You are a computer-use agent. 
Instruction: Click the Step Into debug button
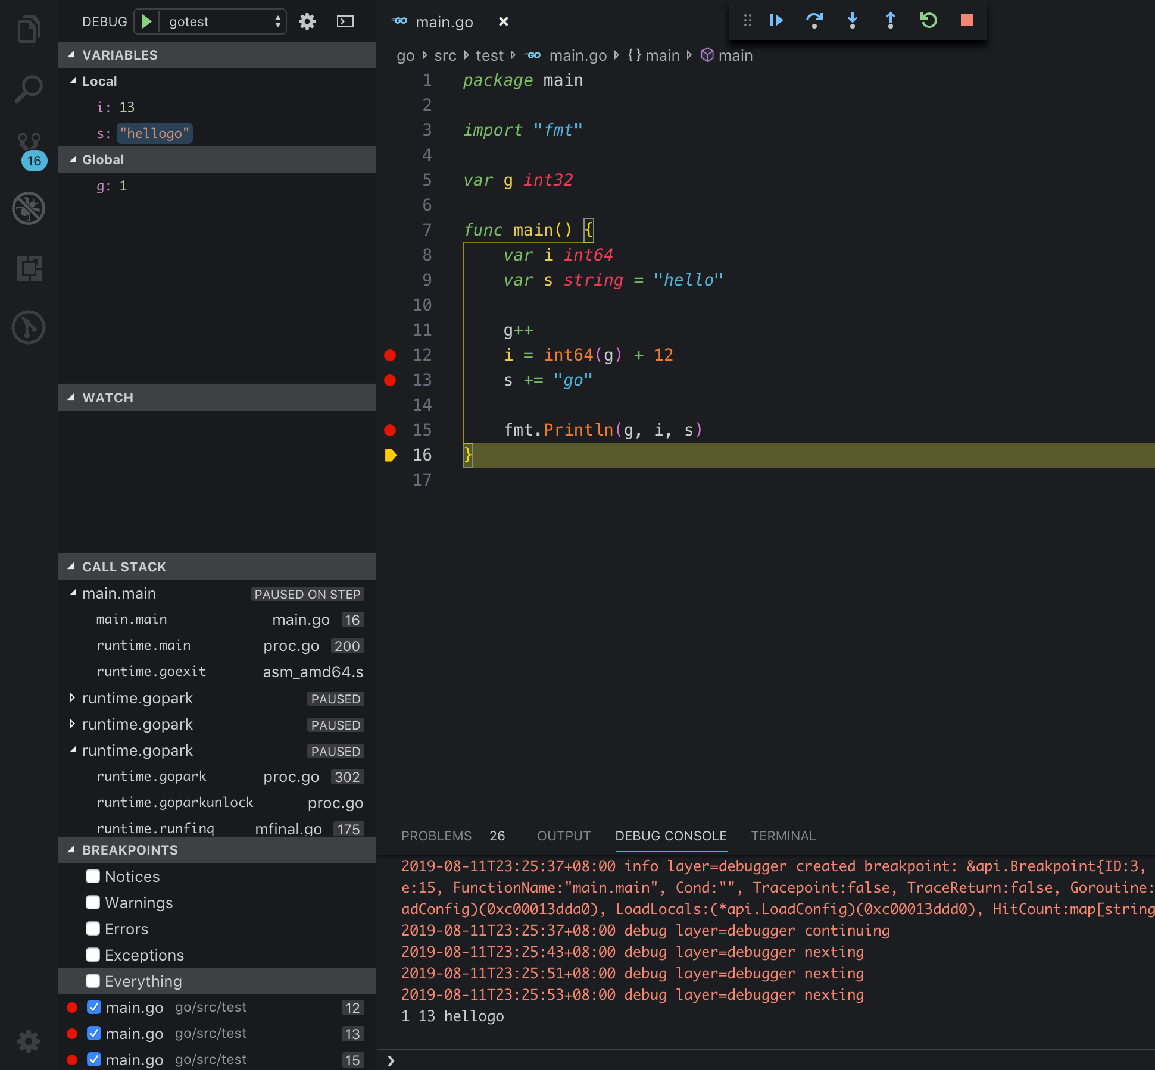coord(853,21)
